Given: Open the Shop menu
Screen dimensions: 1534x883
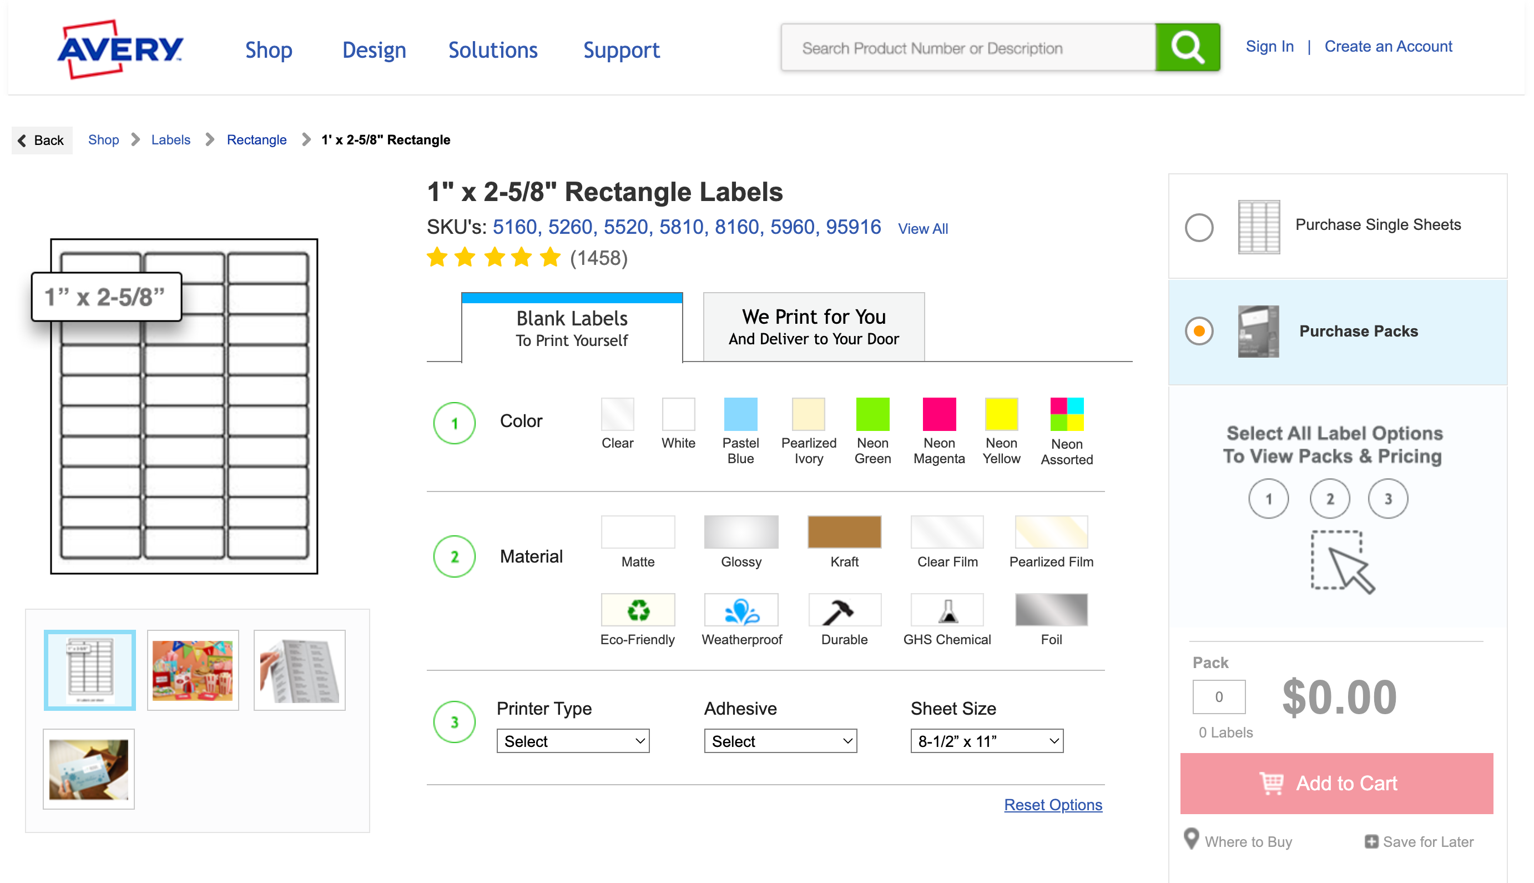Looking at the screenshot, I should [x=269, y=50].
